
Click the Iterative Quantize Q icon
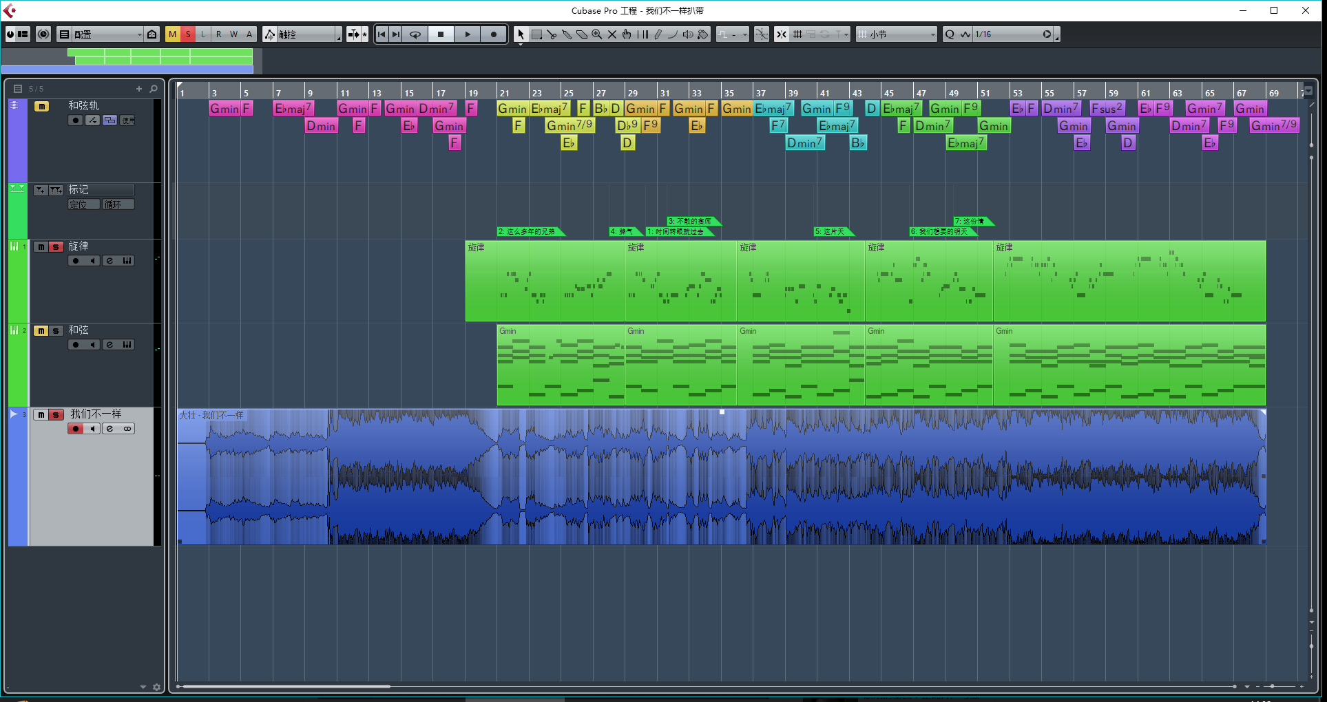pos(950,34)
